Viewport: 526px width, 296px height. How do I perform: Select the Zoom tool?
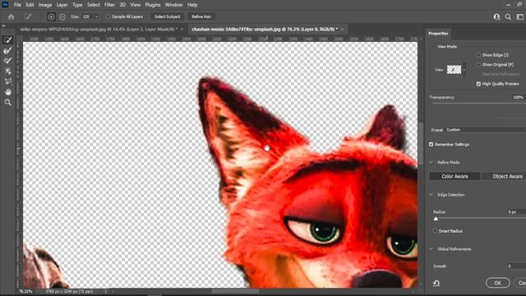coord(7,102)
